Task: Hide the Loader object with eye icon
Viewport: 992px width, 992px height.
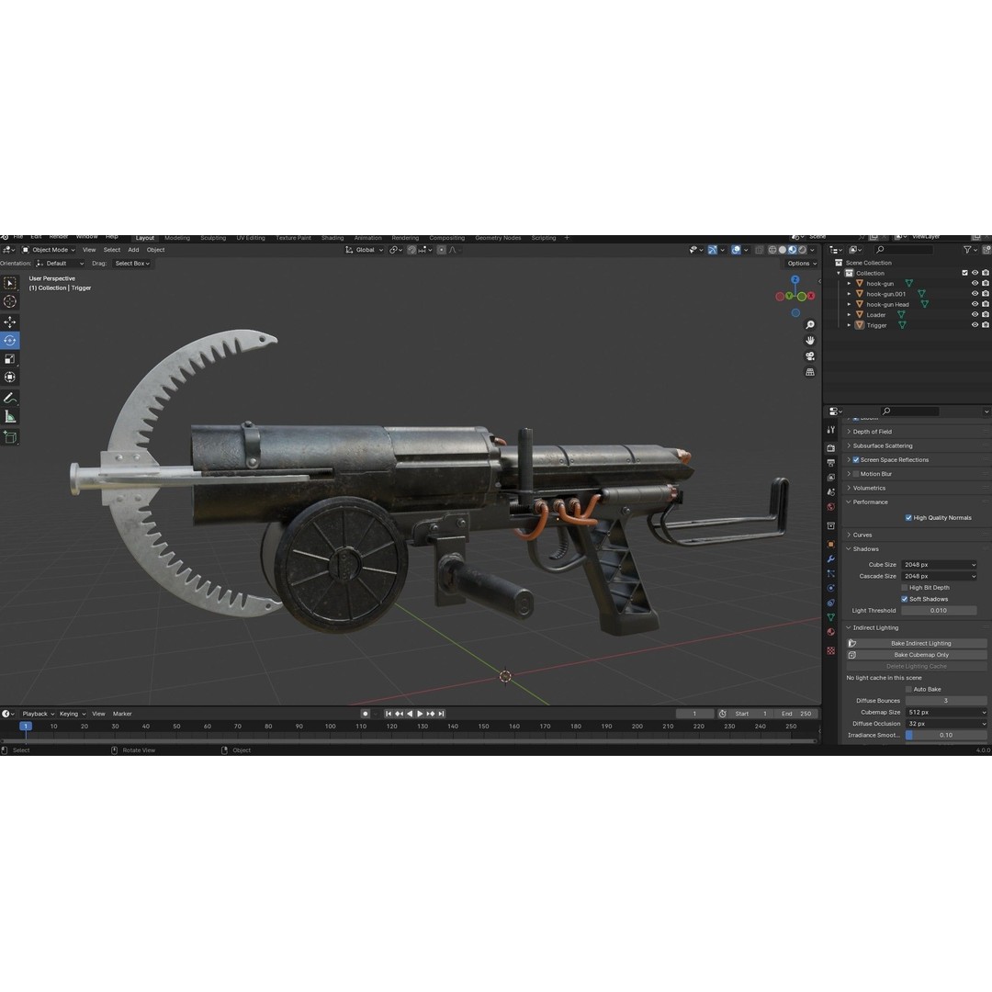Action: tap(975, 314)
